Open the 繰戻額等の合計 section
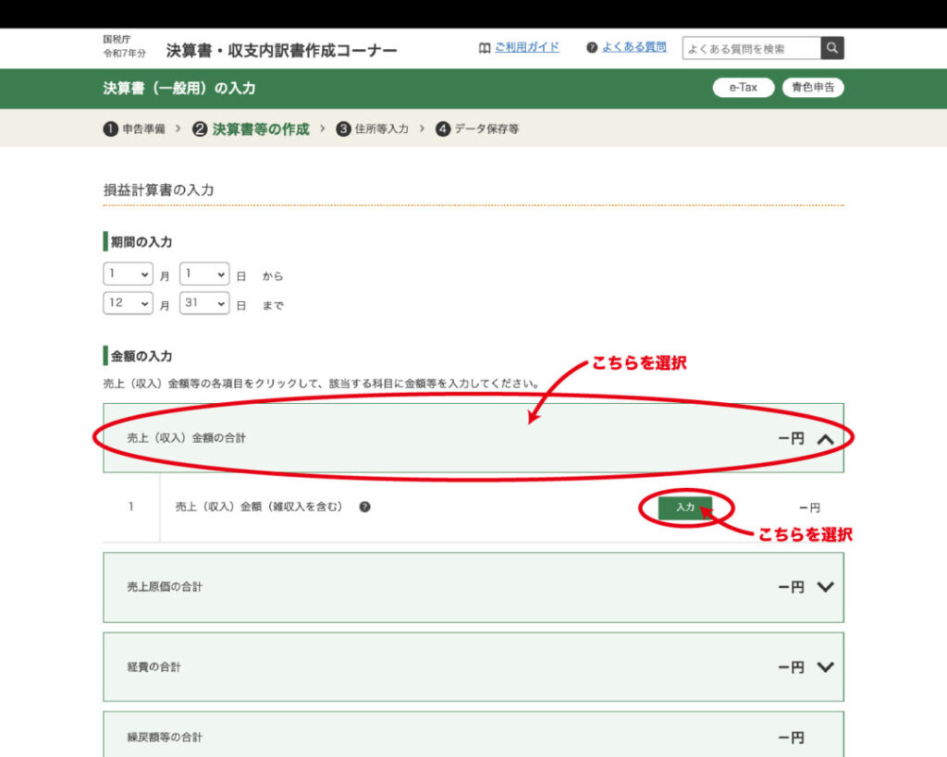Image resolution: width=947 pixels, height=757 pixels. point(473,737)
